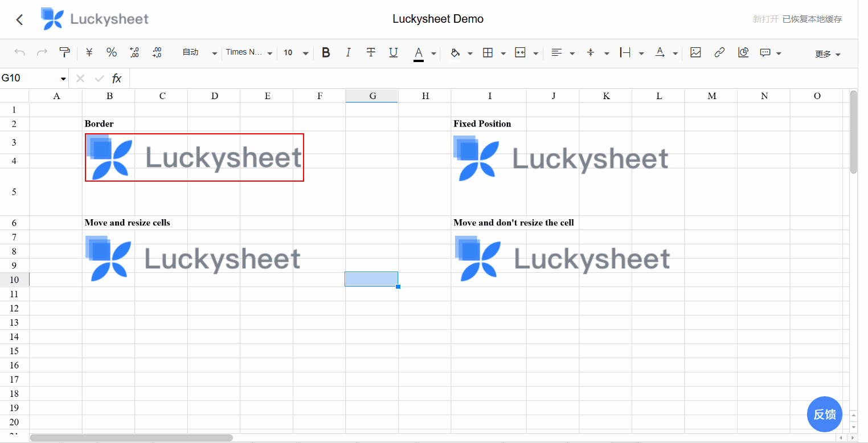
Task: Open the font size 10 dropdown
Action: click(296, 53)
